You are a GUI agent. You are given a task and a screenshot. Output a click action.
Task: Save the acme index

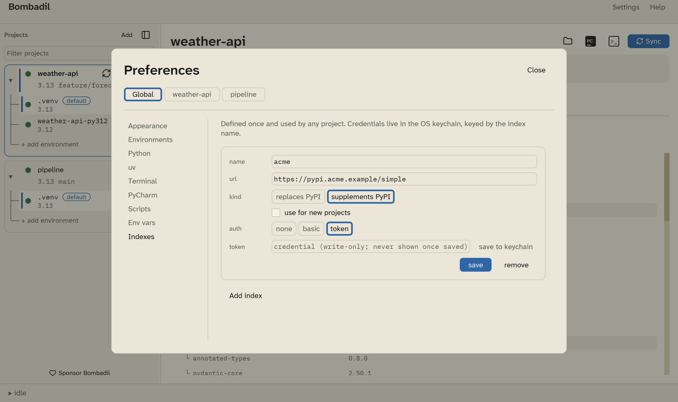point(475,265)
